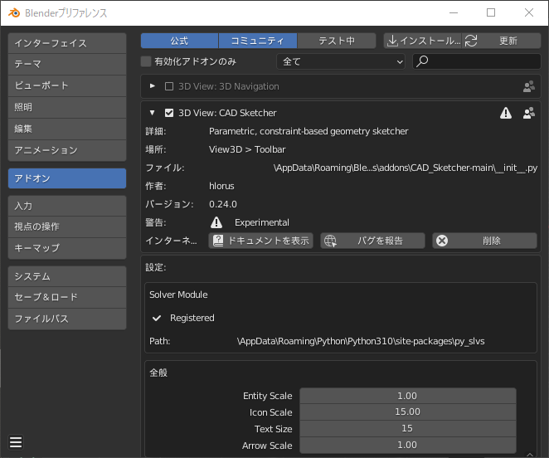Viewport: 549px width, 458px height.
Task: Open the 全て category dropdown
Action: tap(341, 61)
